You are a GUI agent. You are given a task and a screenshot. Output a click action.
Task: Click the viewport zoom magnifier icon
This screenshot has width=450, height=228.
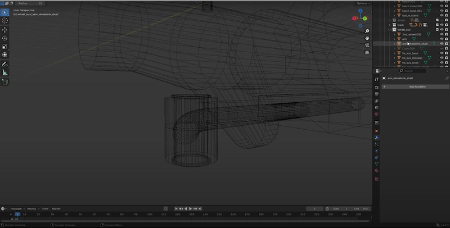click(367, 31)
